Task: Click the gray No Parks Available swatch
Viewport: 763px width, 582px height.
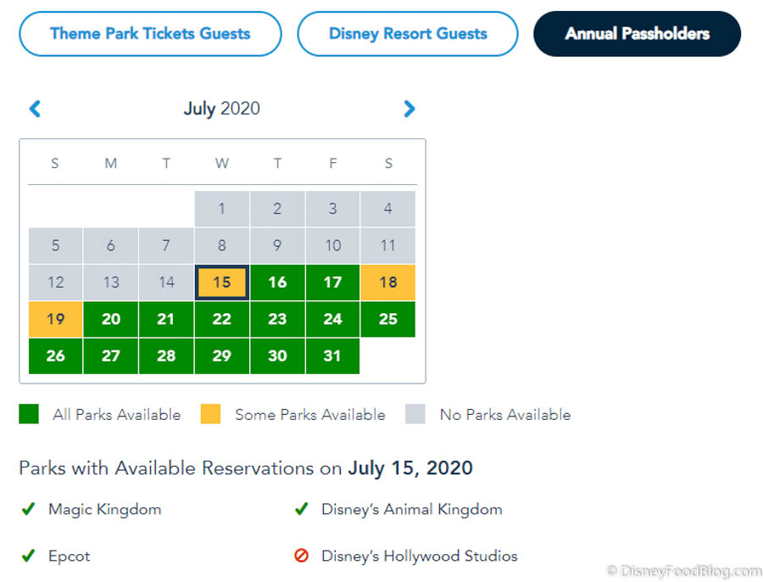Action: coord(415,414)
